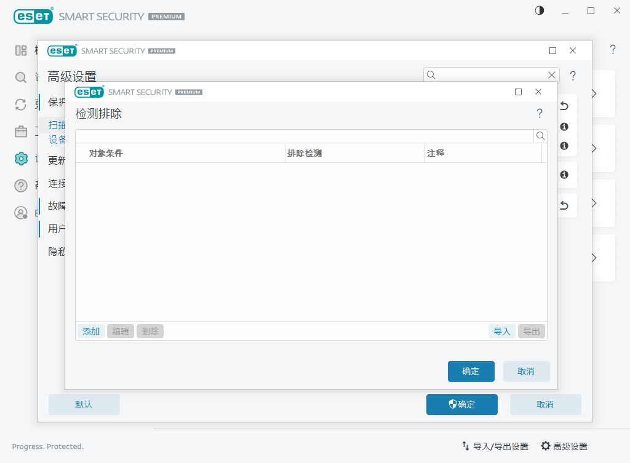This screenshot has height=463, width=630.
Task: Click the overview dashboard icon in the sidebar
Action: click(x=21, y=50)
